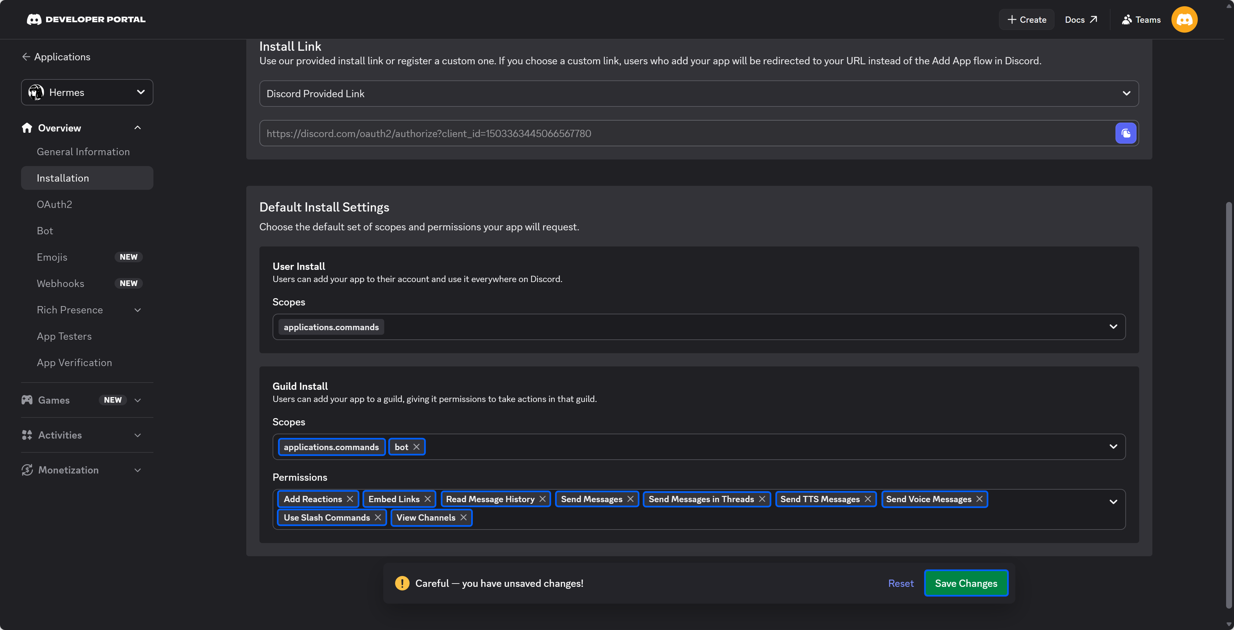
Task: Click the applications.commands tag under User Install
Action: tap(332, 327)
